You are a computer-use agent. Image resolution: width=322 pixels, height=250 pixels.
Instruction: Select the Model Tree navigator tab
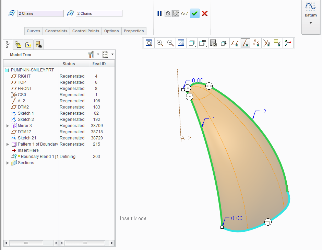pyautogui.click(x=8, y=44)
